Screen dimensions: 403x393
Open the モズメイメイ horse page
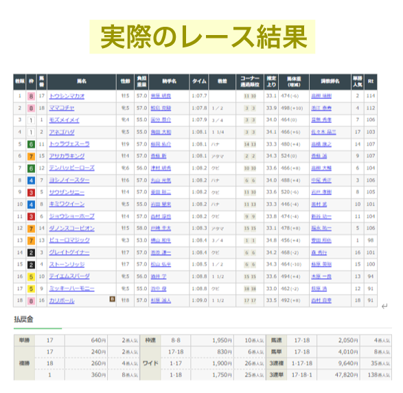(x=64, y=120)
